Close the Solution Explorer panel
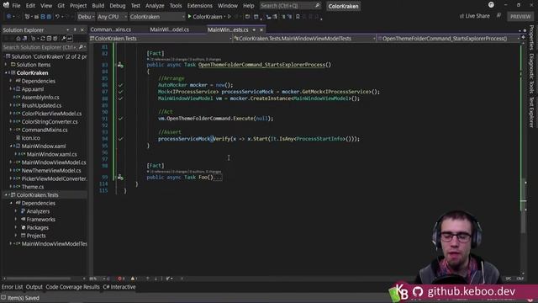This screenshot has height=303, width=538. 82,30
